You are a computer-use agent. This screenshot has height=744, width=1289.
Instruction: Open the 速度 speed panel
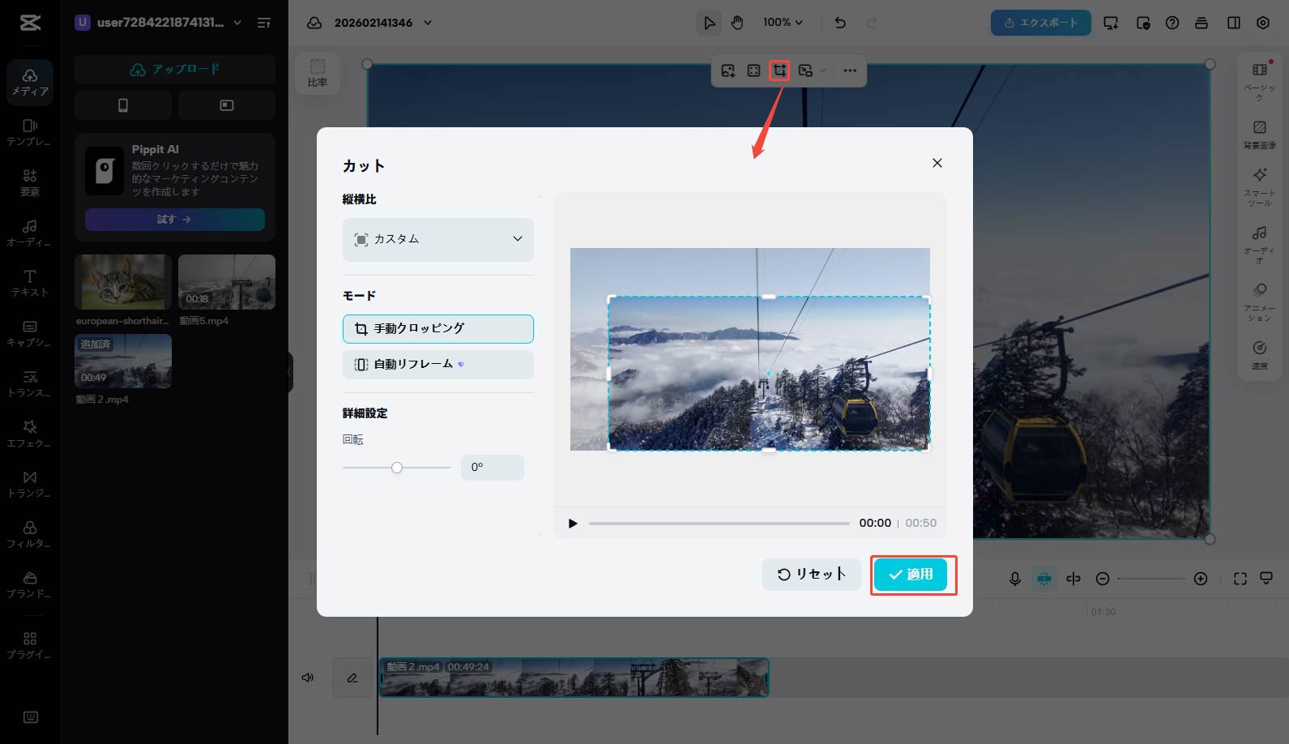[x=1260, y=355]
